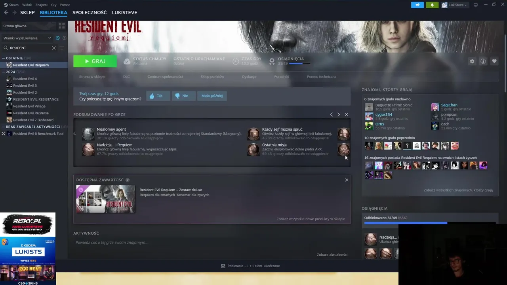Open the Znajomi menu
This screenshot has width=507, height=285.
(x=41, y=5)
